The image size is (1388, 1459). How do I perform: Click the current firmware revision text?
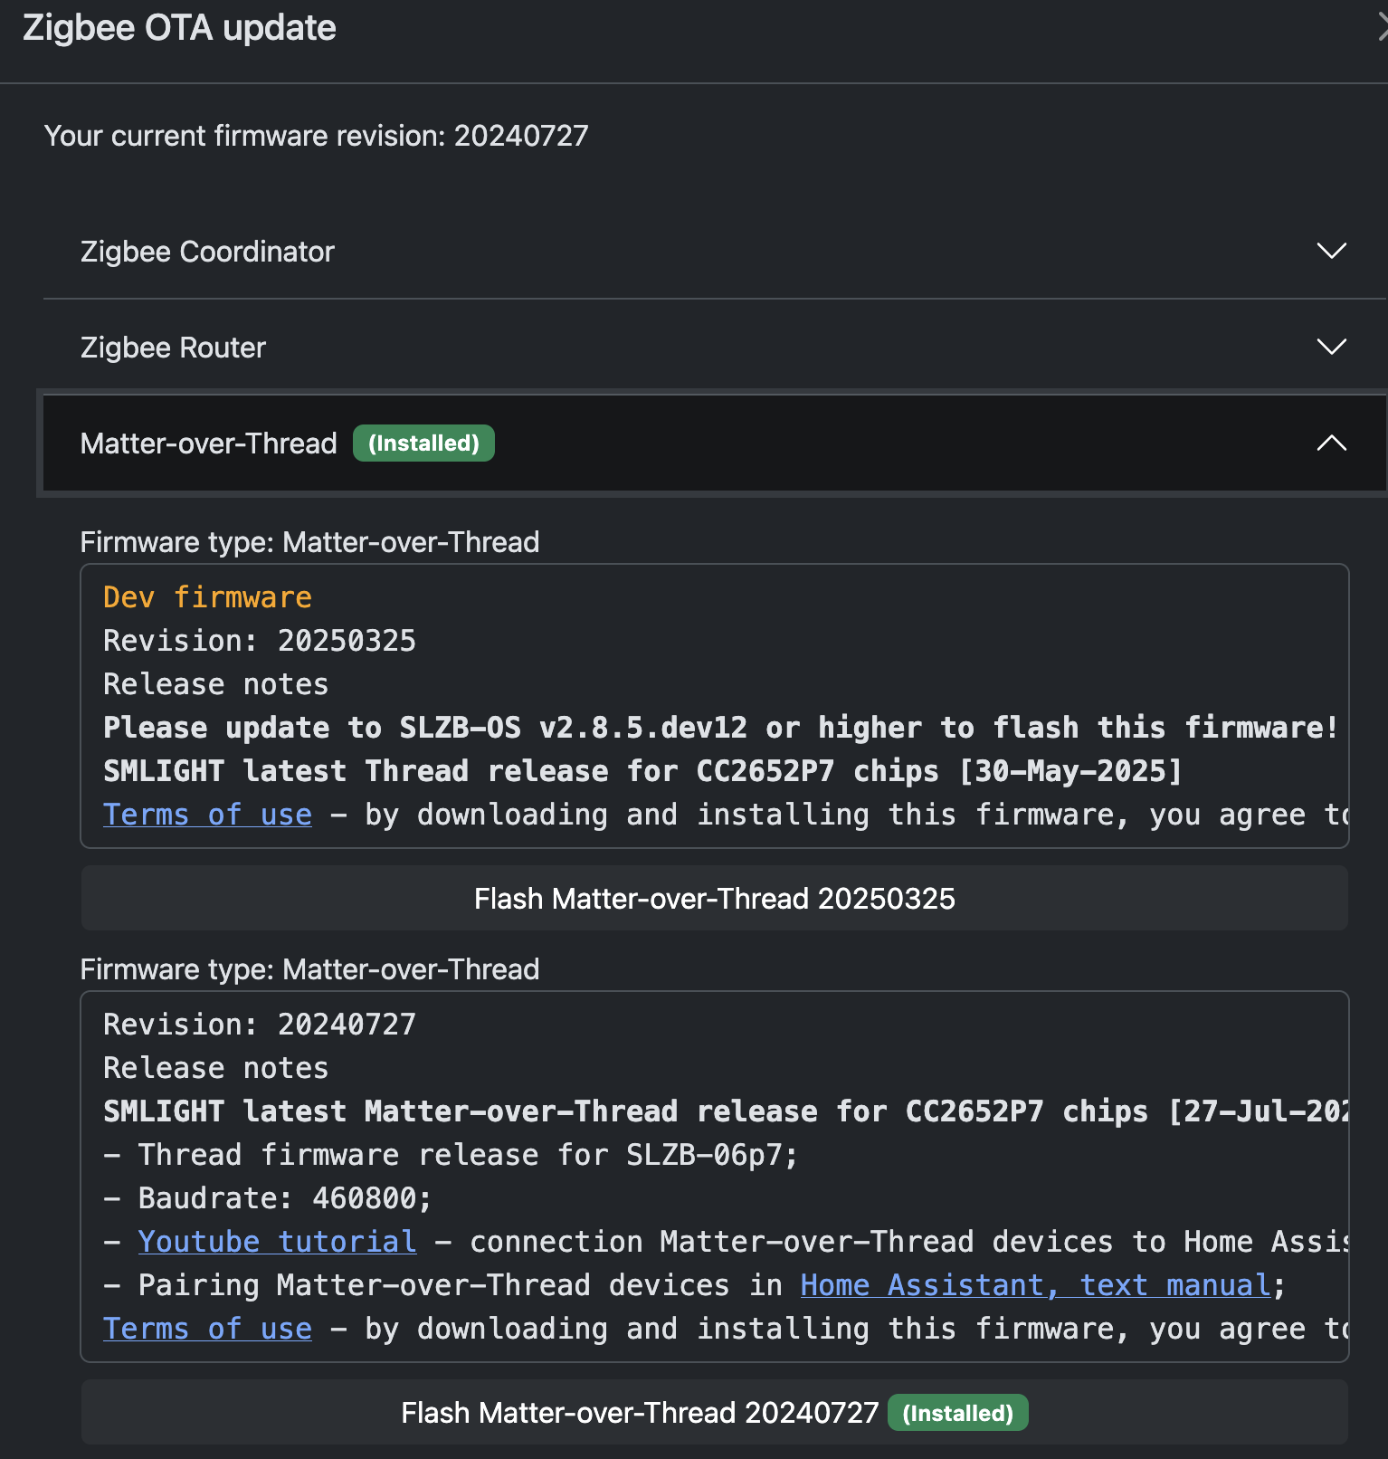316,136
